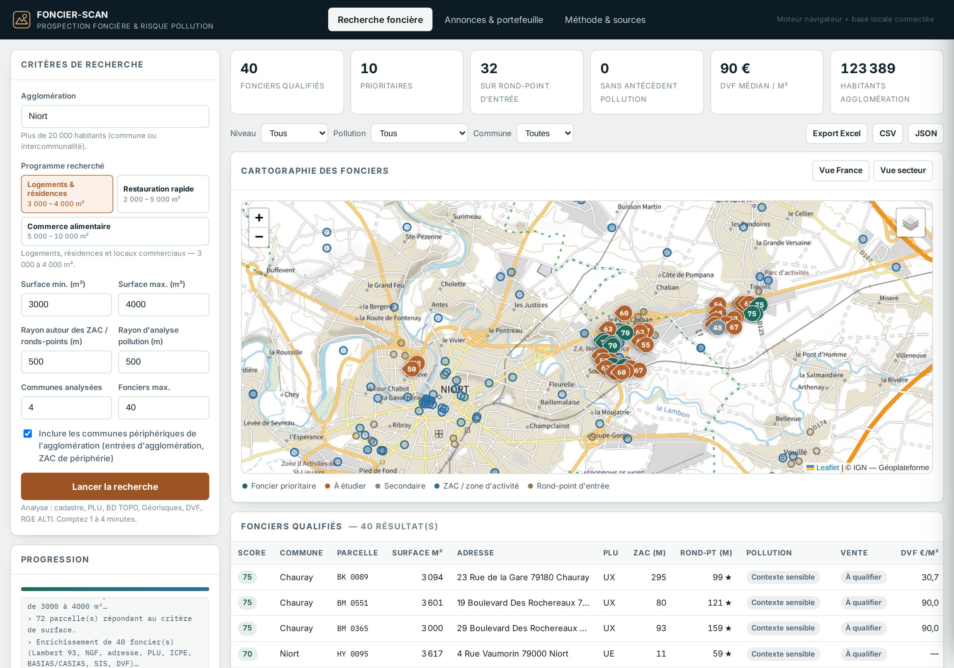The height and width of the screenshot is (668, 954).
Task: Select Restauration rapide programme
Action: (163, 194)
